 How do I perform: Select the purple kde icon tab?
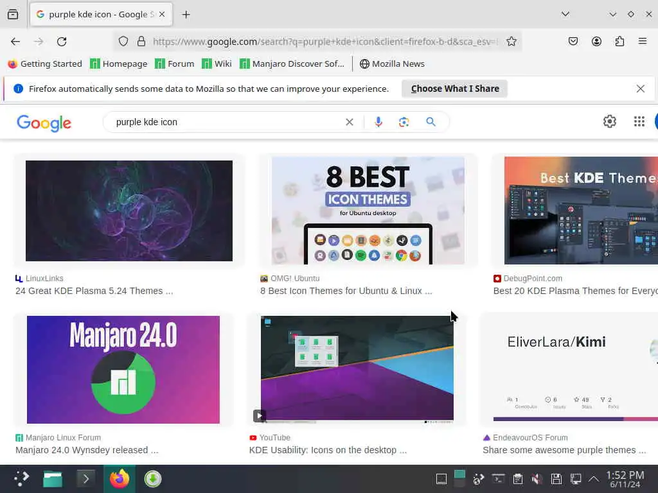(101, 14)
